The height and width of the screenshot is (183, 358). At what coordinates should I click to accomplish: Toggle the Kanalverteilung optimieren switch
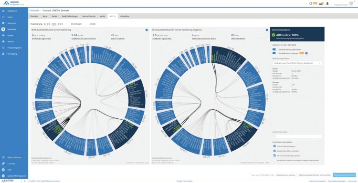(274, 49)
